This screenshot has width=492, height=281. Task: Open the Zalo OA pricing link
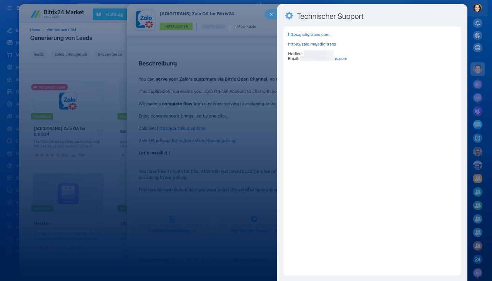[204, 140]
